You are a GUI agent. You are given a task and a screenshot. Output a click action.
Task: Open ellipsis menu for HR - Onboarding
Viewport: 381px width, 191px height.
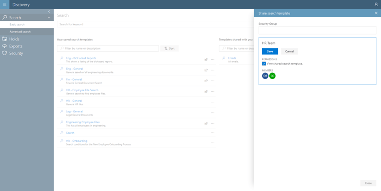[213, 142]
